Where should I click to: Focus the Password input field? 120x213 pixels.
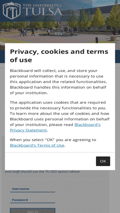[33, 200]
